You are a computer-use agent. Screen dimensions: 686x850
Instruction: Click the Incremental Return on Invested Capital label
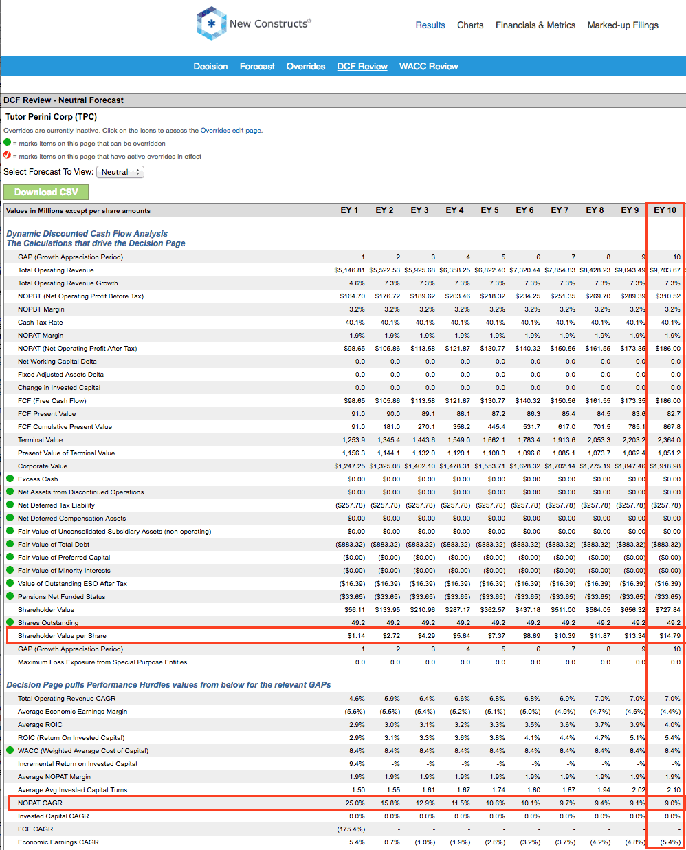[78, 763]
